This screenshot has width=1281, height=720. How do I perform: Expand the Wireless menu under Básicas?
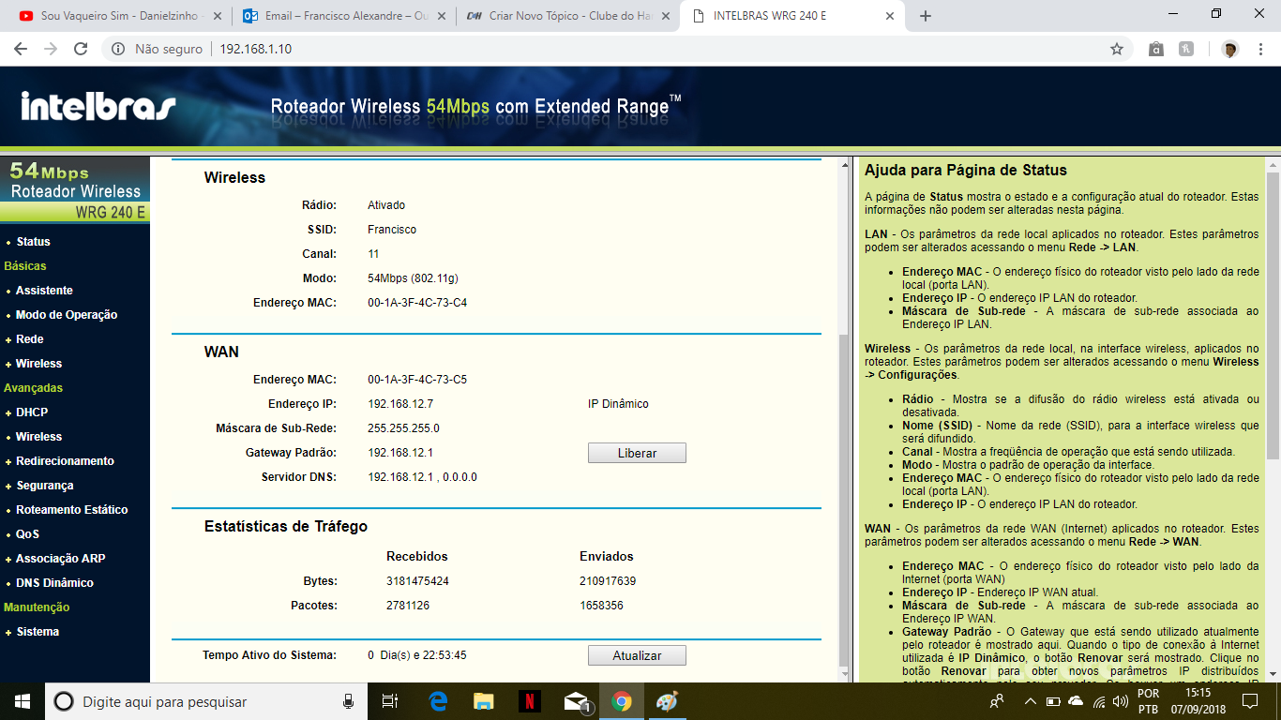pyautogui.click(x=38, y=364)
